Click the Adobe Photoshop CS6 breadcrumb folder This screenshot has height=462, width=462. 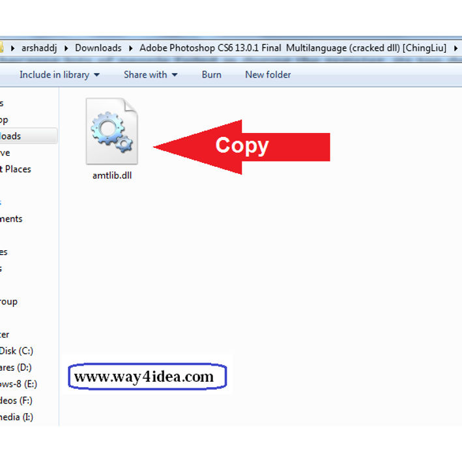(x=293, y=48)
